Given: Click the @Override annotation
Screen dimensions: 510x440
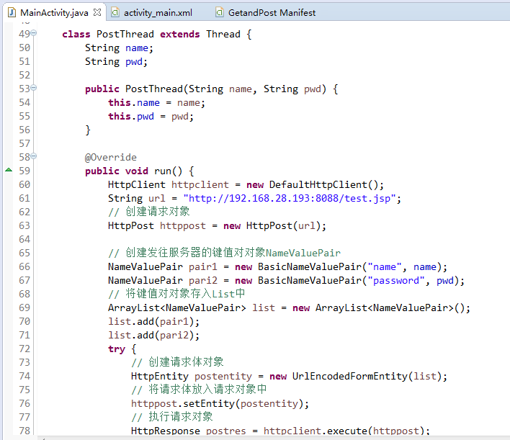Looking at the screenshot, I should tap(111, 158).
